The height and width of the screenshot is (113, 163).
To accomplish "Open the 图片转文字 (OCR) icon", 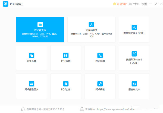I will 134,27.
